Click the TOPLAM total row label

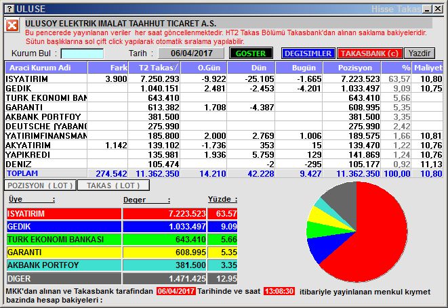point(22,173)
